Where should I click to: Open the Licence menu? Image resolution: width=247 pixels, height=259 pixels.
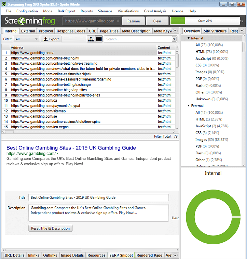tap(178, 11)
